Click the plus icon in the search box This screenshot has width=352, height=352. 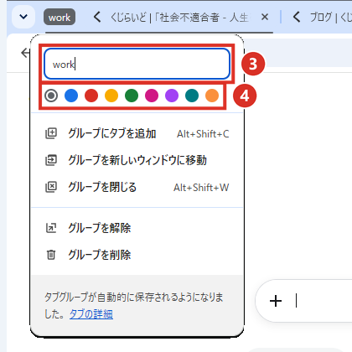pyautogui.click(x=276, y=301)
